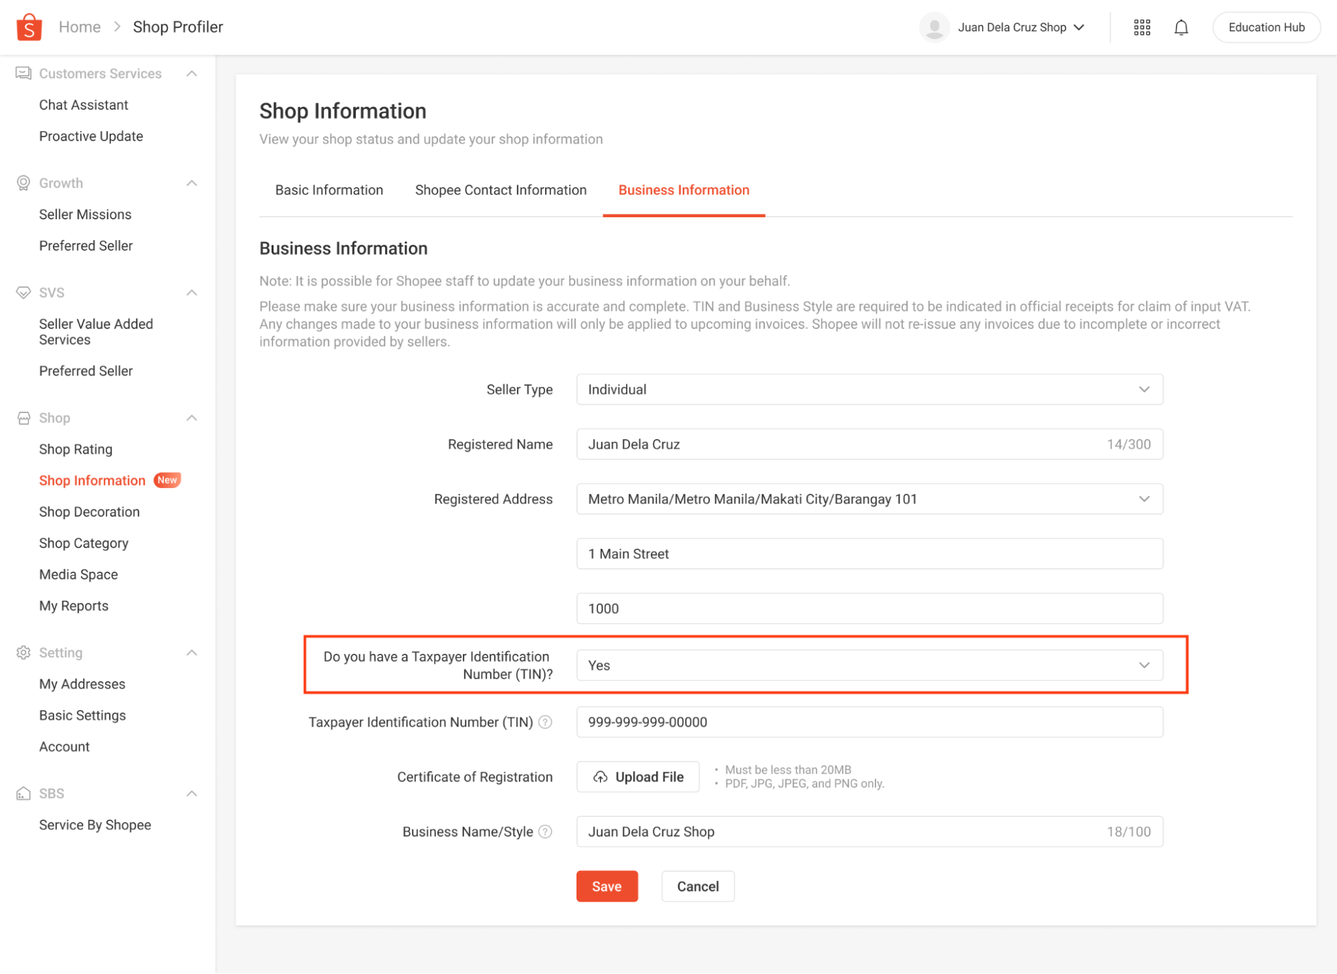
Task: Click the Save button
Action: point(606,886)
